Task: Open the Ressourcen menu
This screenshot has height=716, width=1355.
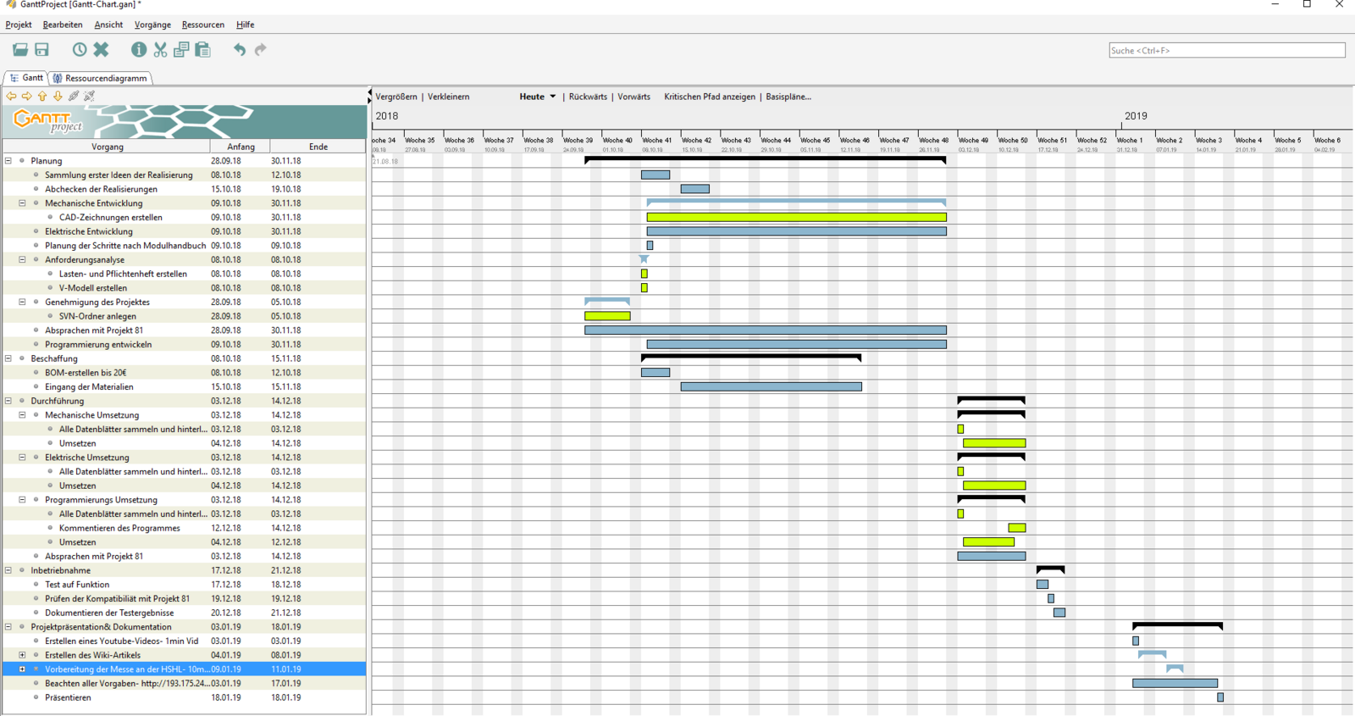Action: pyautogui.click(x=202, y=25)
